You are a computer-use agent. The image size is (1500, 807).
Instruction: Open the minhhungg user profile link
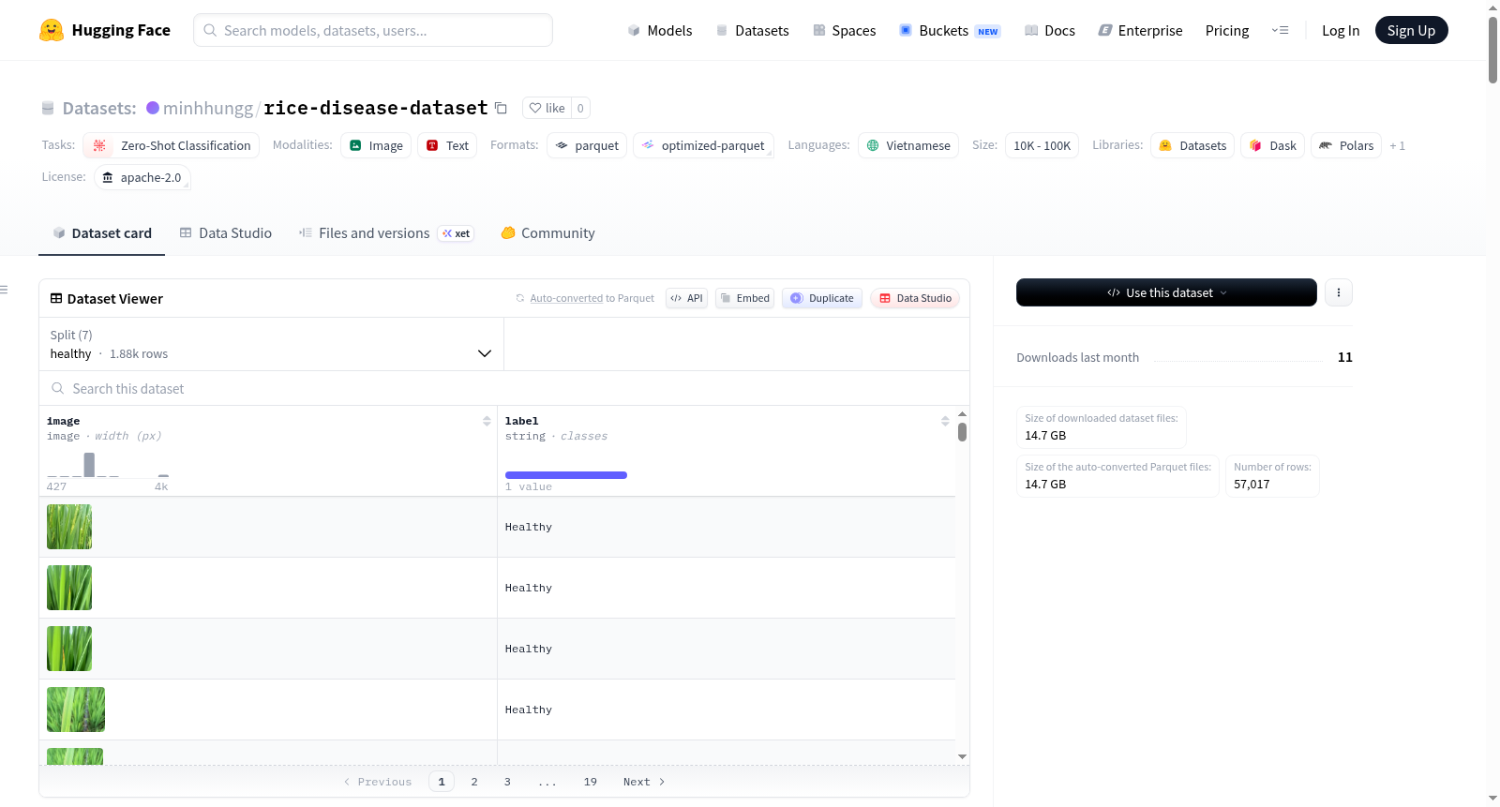point(208,108)
